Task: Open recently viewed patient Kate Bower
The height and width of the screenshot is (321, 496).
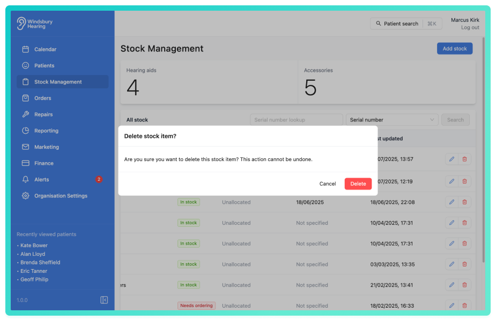Action: click(x=34, y=245)
